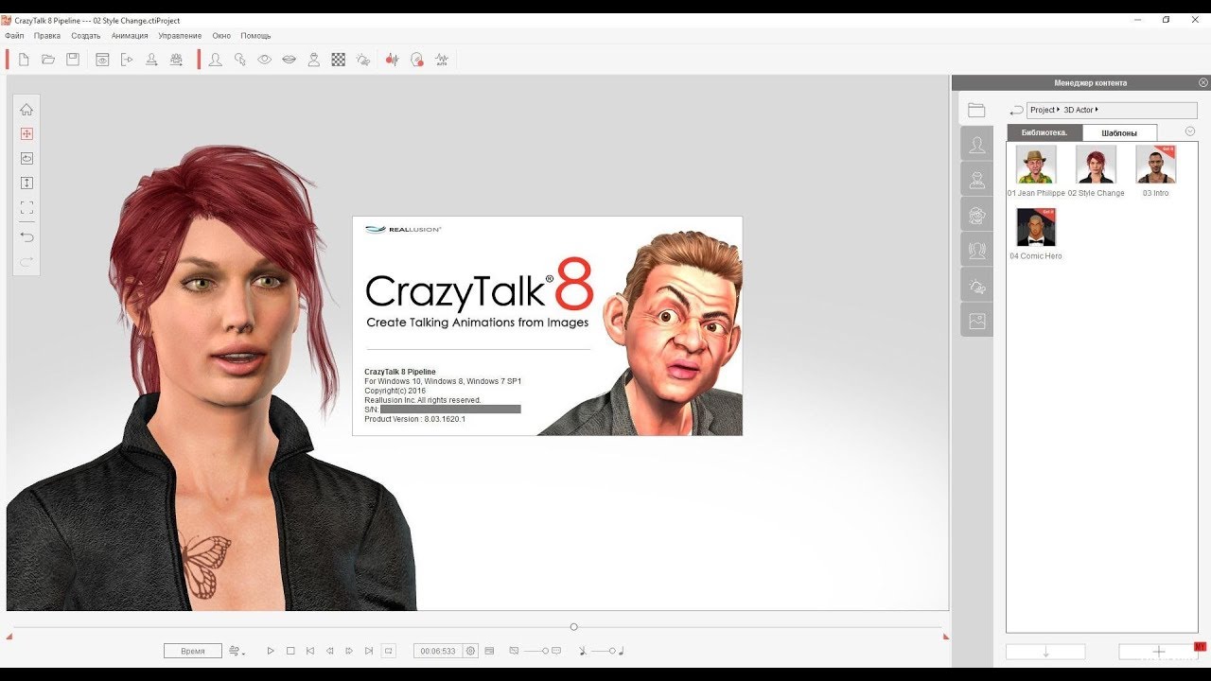Click the Preview window toolbar icon

(102, 60)
